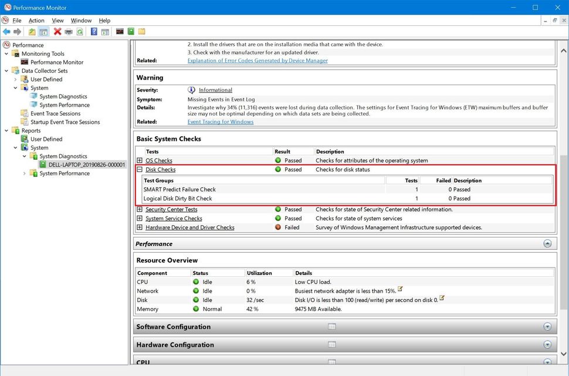
Task: Collapse the Disk Checks test row
Action: (x=138, y=170)
